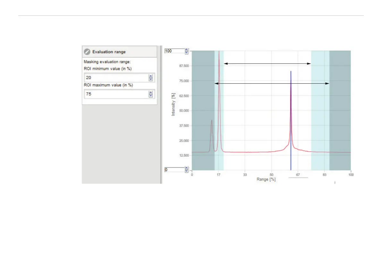Click the 50 range axis tick label

(271, 174)
